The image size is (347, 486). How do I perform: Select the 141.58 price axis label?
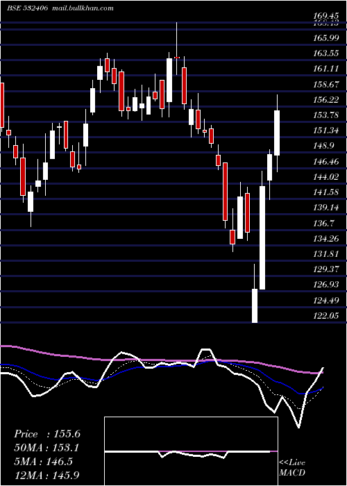point(325,192)
